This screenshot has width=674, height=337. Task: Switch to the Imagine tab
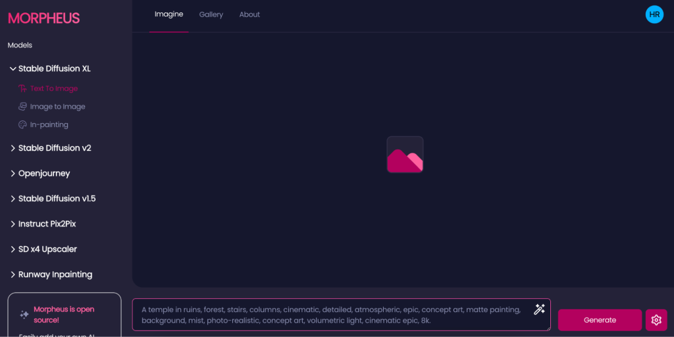coord(169,14)
